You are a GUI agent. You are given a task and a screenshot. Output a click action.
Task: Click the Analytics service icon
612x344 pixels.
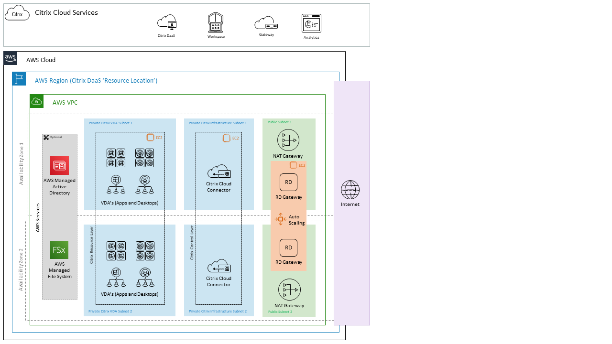click(311, 23)
